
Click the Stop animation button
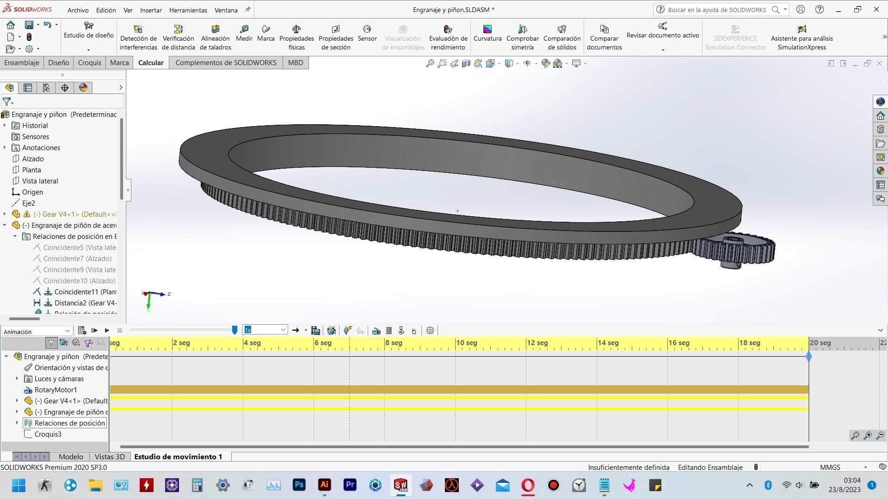tap(120, 330)
